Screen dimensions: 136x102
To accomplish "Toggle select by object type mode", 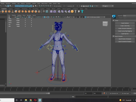I will pos(8,6).
